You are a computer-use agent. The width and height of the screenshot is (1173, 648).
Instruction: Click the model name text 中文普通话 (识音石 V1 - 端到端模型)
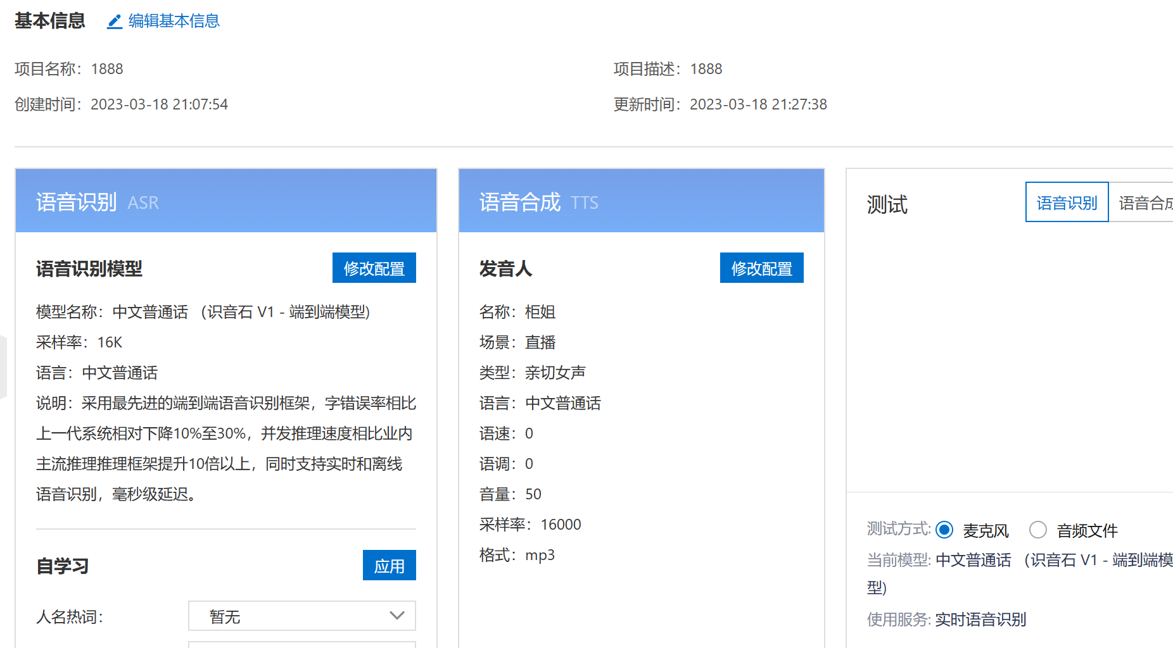tap(241, 312)
